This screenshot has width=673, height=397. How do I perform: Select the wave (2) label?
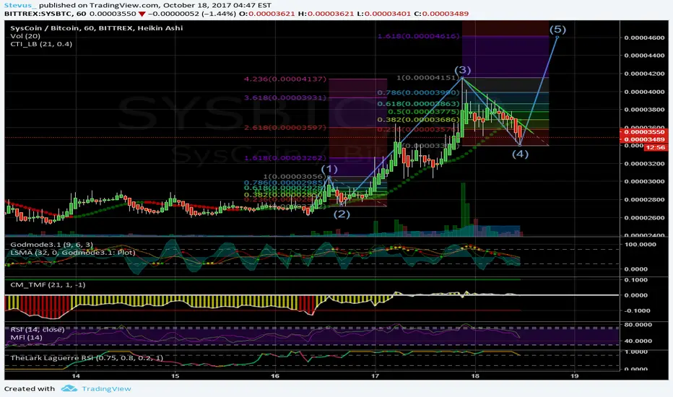342,214
